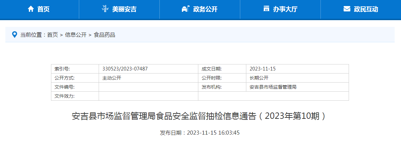Follow the 首页 breadcrumb link
The width and height of the screenshot is (401, 144).
[52, 35]
